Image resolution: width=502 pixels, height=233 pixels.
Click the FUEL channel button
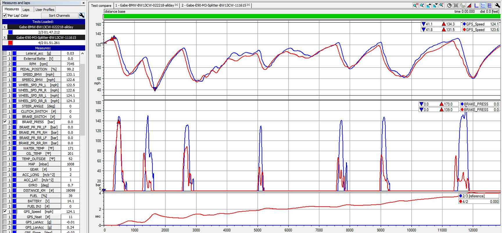pyautogui.click(x=39, y=196)
